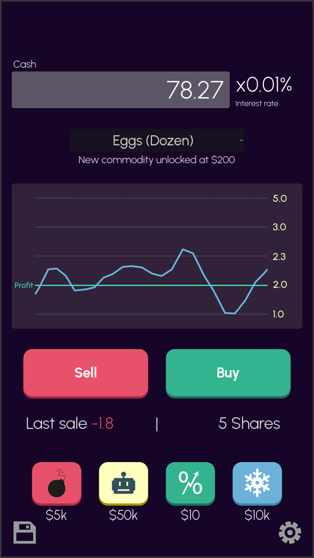This screenshot has height=558, width=314.
Task: Click the snowflake freeze power-up
Action: point(257,483)
